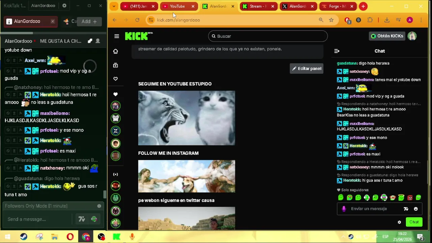
Task: Open the twitter panel Minecraft image
Action: [187, 218]
